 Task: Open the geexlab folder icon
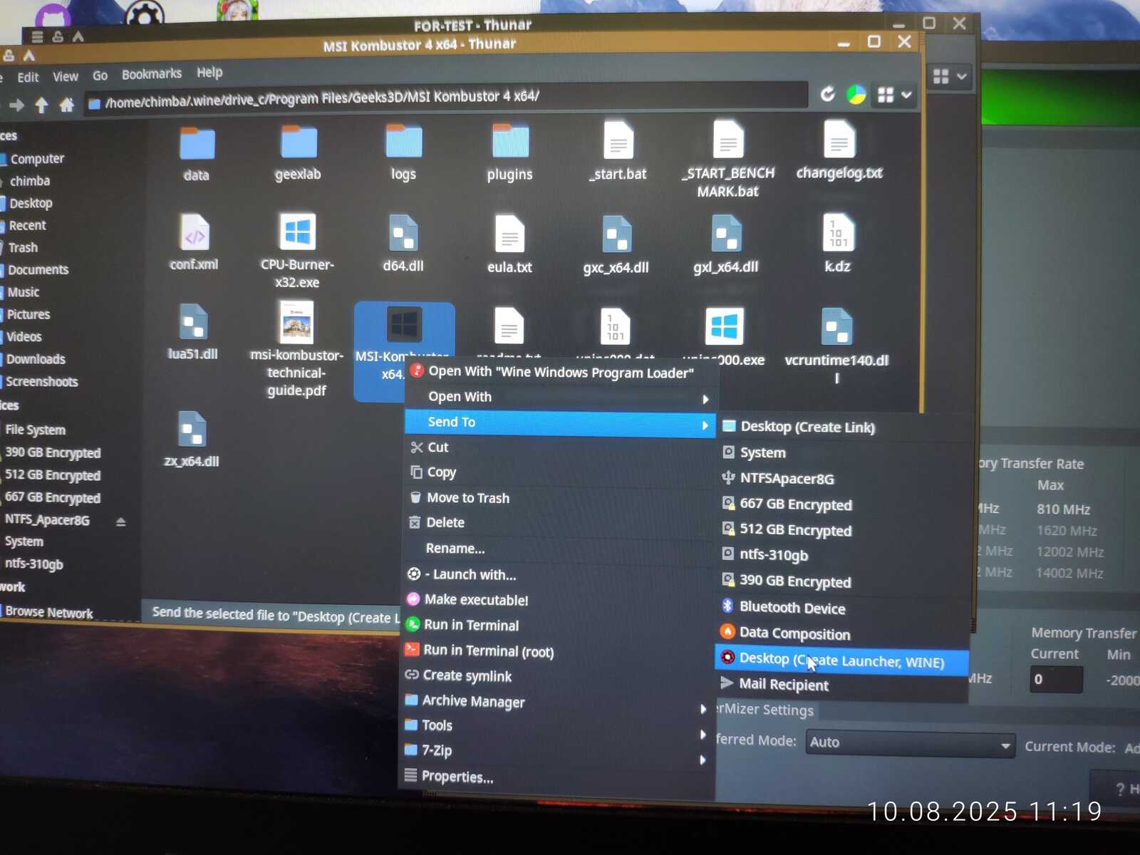(299, 142)
